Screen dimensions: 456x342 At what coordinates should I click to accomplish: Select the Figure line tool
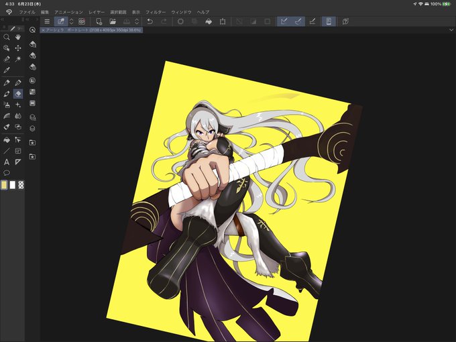pyautogui.click(x=7, y=151)
